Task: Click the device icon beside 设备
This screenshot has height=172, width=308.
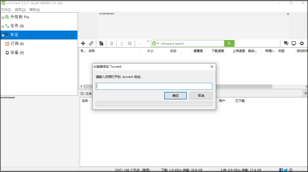Action: click(7, 53)
